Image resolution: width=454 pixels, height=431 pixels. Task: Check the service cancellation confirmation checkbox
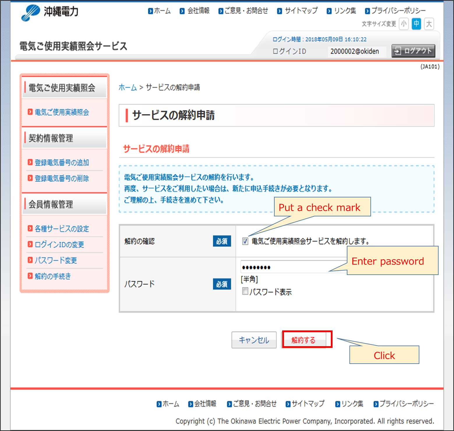[x=245, y=241]
